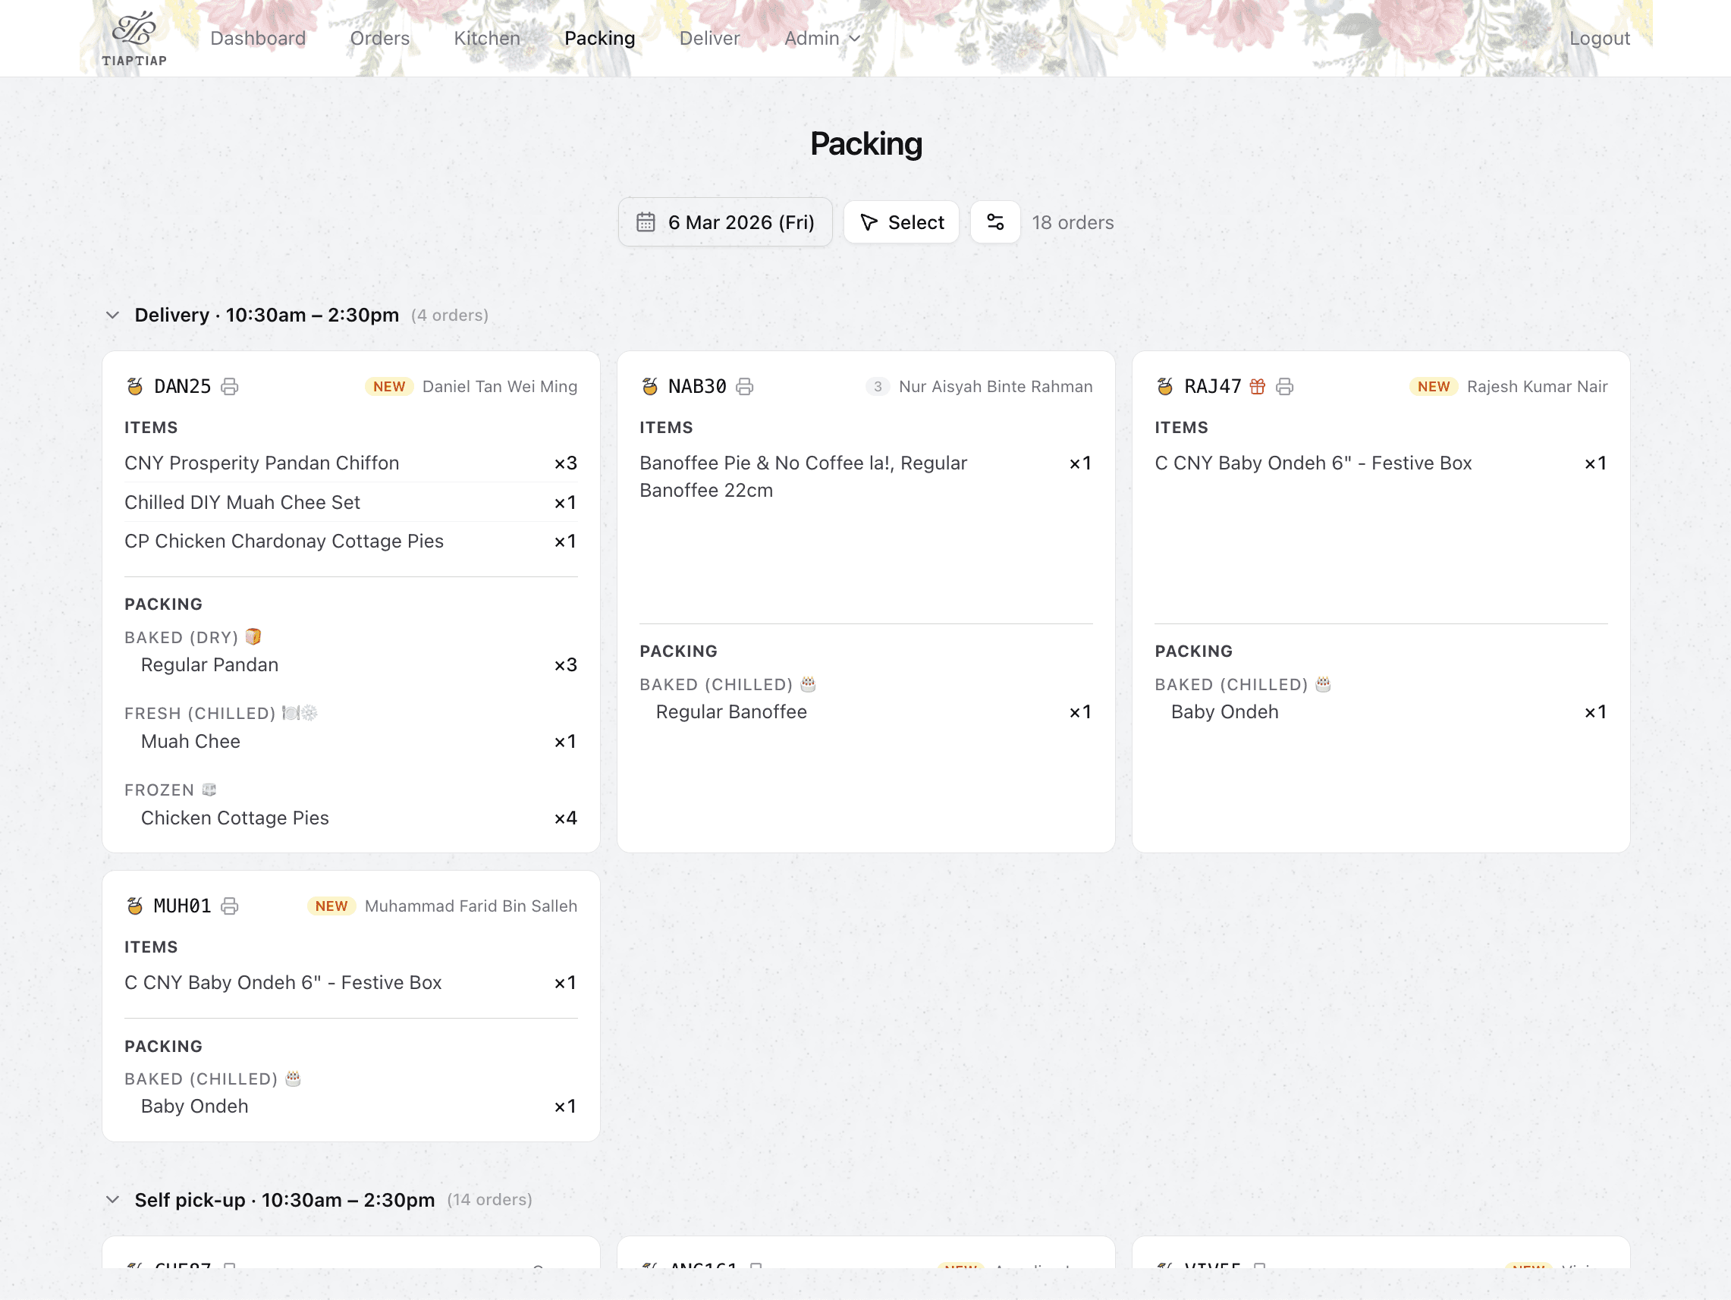
Task: Open the Orders page
Action: [379, 39]
